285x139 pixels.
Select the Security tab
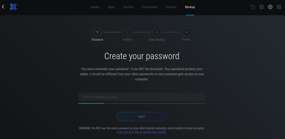click(171, 7)
